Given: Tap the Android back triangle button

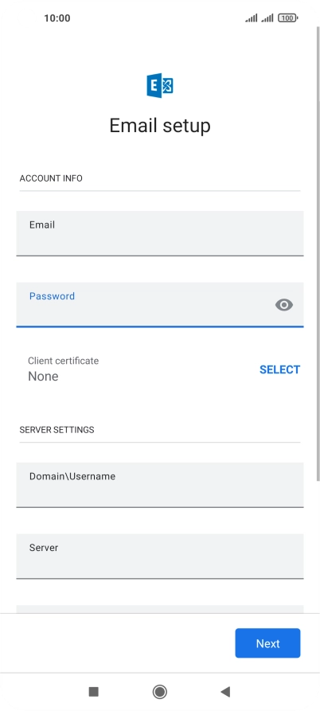Looking at the screenshot, I should click(x=225, y=692).
